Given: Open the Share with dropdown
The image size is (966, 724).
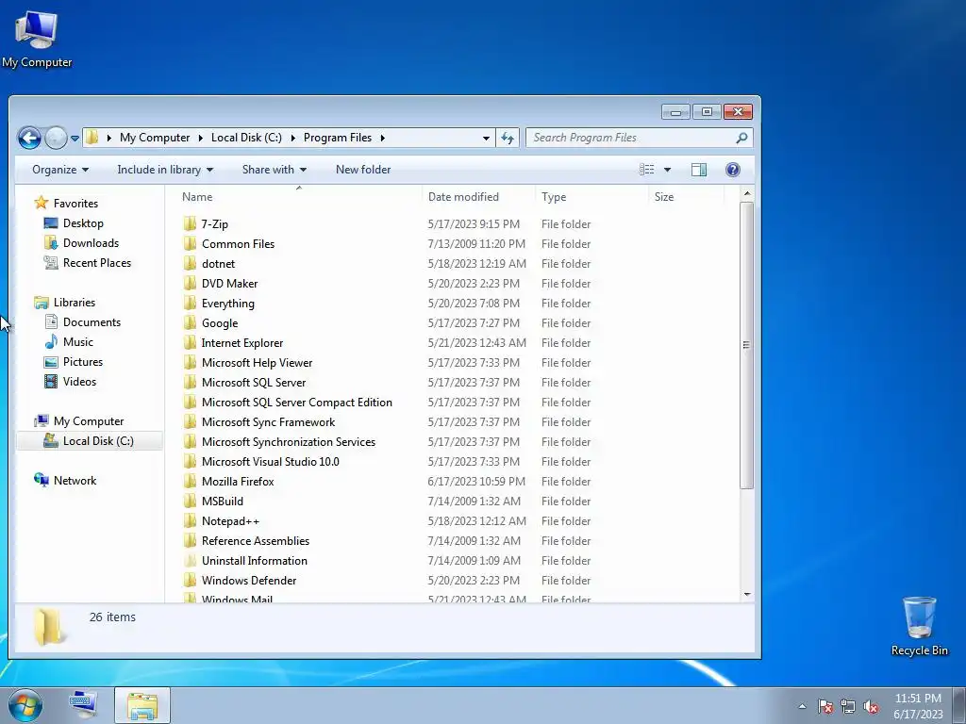Looking at the screenshot, I should (x=275, y=170).
